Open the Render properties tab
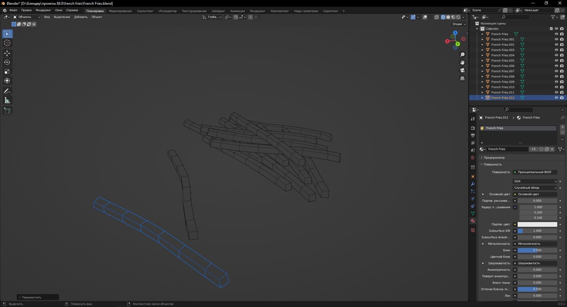 473,128
